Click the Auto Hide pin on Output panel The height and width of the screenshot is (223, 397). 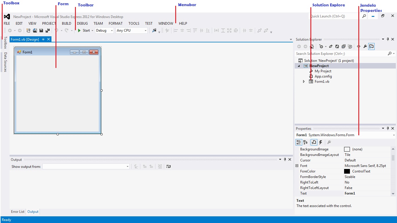coord(285,159)
